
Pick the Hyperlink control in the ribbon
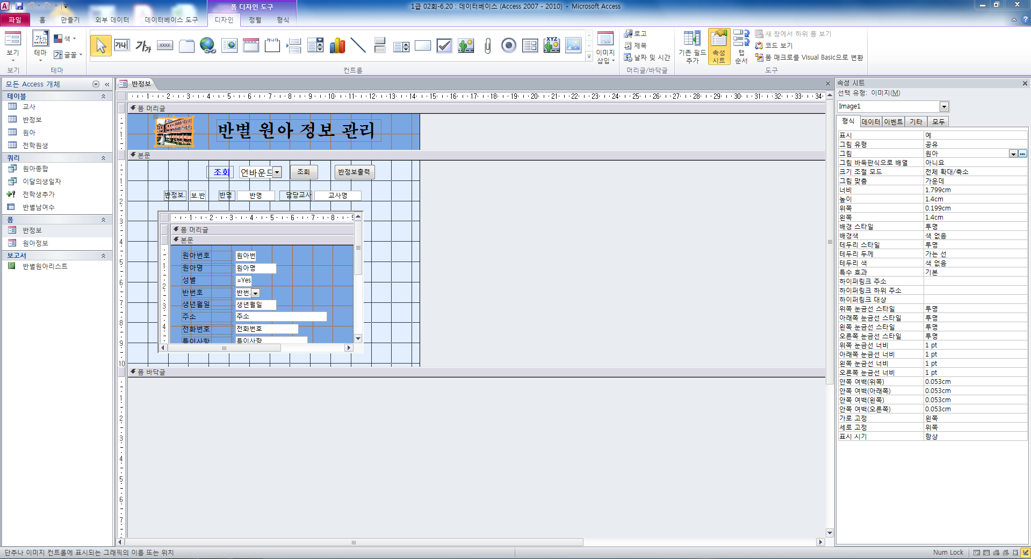tap(207, 46)
